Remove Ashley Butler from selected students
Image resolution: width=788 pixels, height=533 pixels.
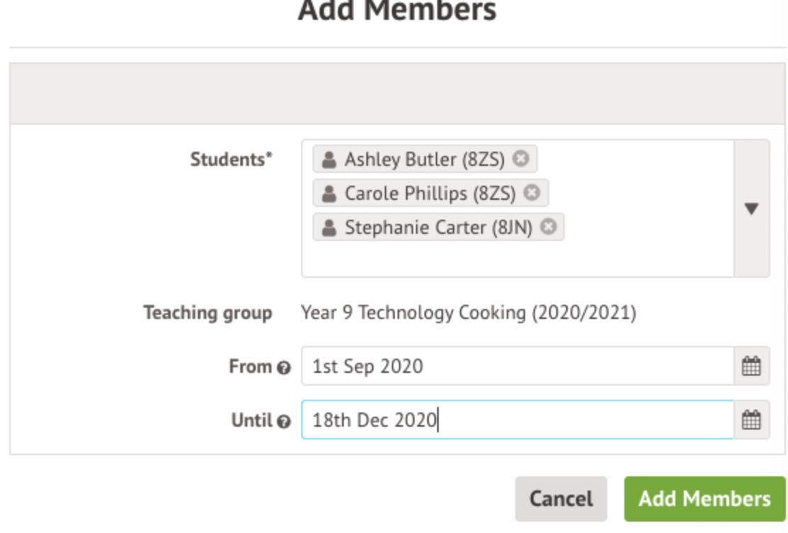pos(521,159)
